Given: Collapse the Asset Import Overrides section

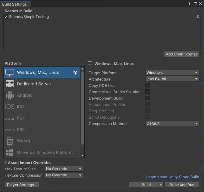Looking at the screenshot, I should pyautogui.click(x=5, y=163).
